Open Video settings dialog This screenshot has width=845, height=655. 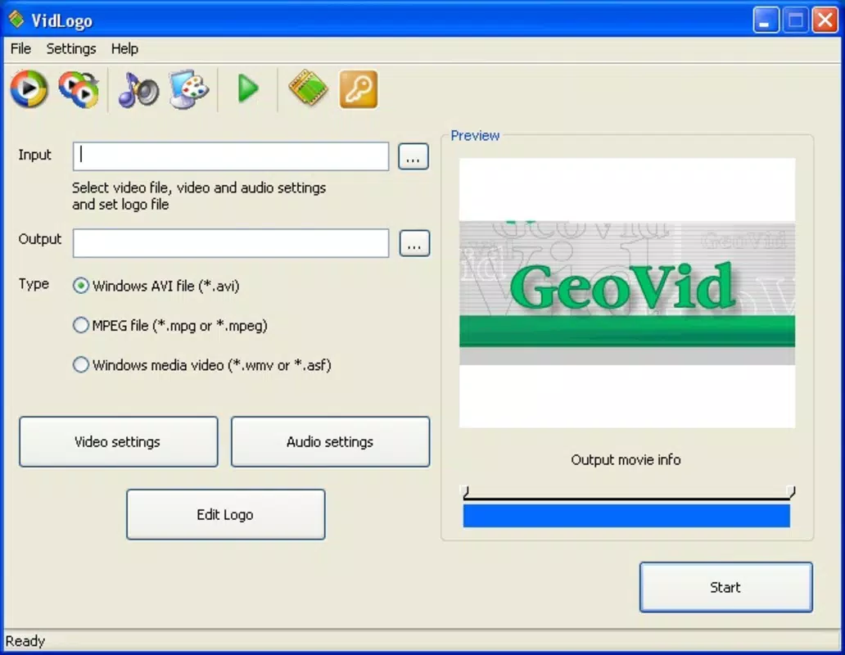(119, 441)
